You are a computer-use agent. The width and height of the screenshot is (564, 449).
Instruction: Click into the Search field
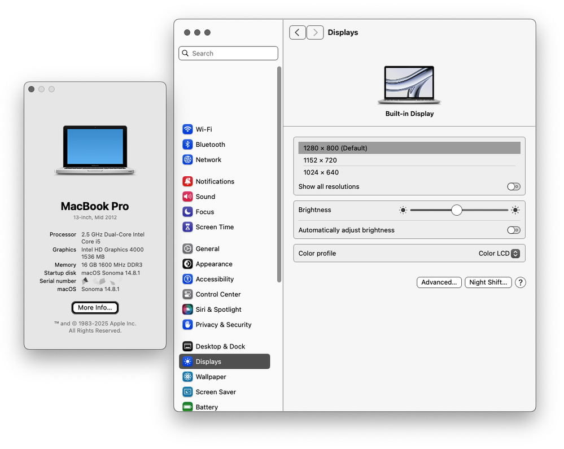coord(229,53)
